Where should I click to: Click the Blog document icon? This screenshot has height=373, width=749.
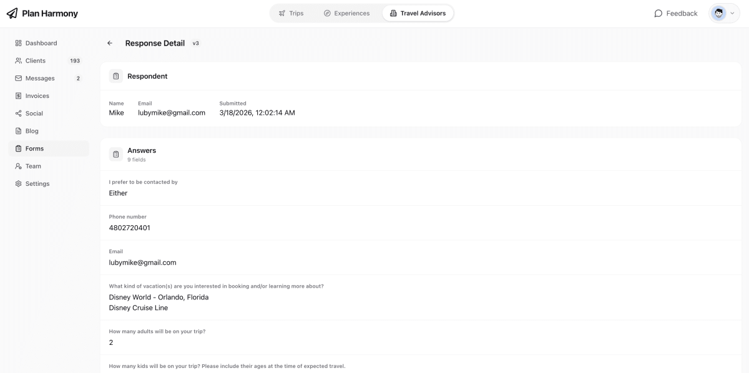point(18,131)
